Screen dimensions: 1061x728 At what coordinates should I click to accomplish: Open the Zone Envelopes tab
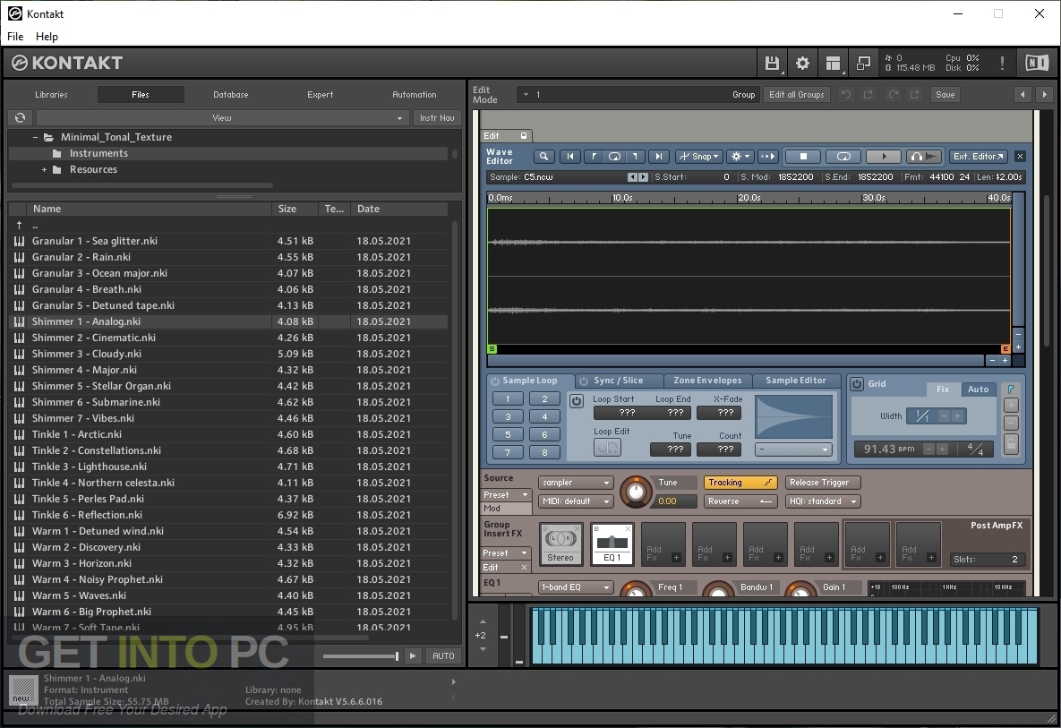(707, 381)
